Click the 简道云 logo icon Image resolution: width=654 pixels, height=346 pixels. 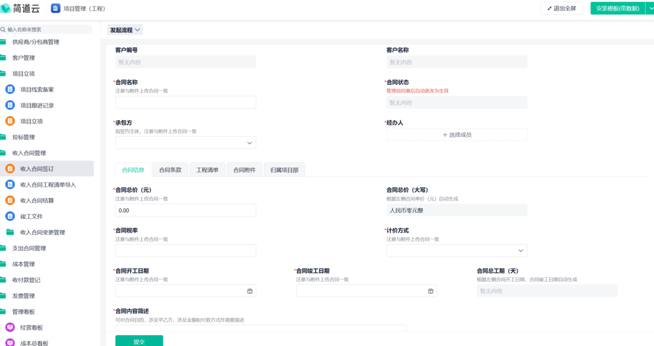[7, 8]
